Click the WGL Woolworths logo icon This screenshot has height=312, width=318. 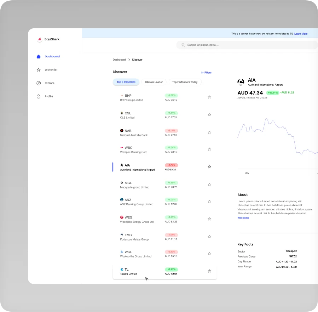[x=122, y=252]
